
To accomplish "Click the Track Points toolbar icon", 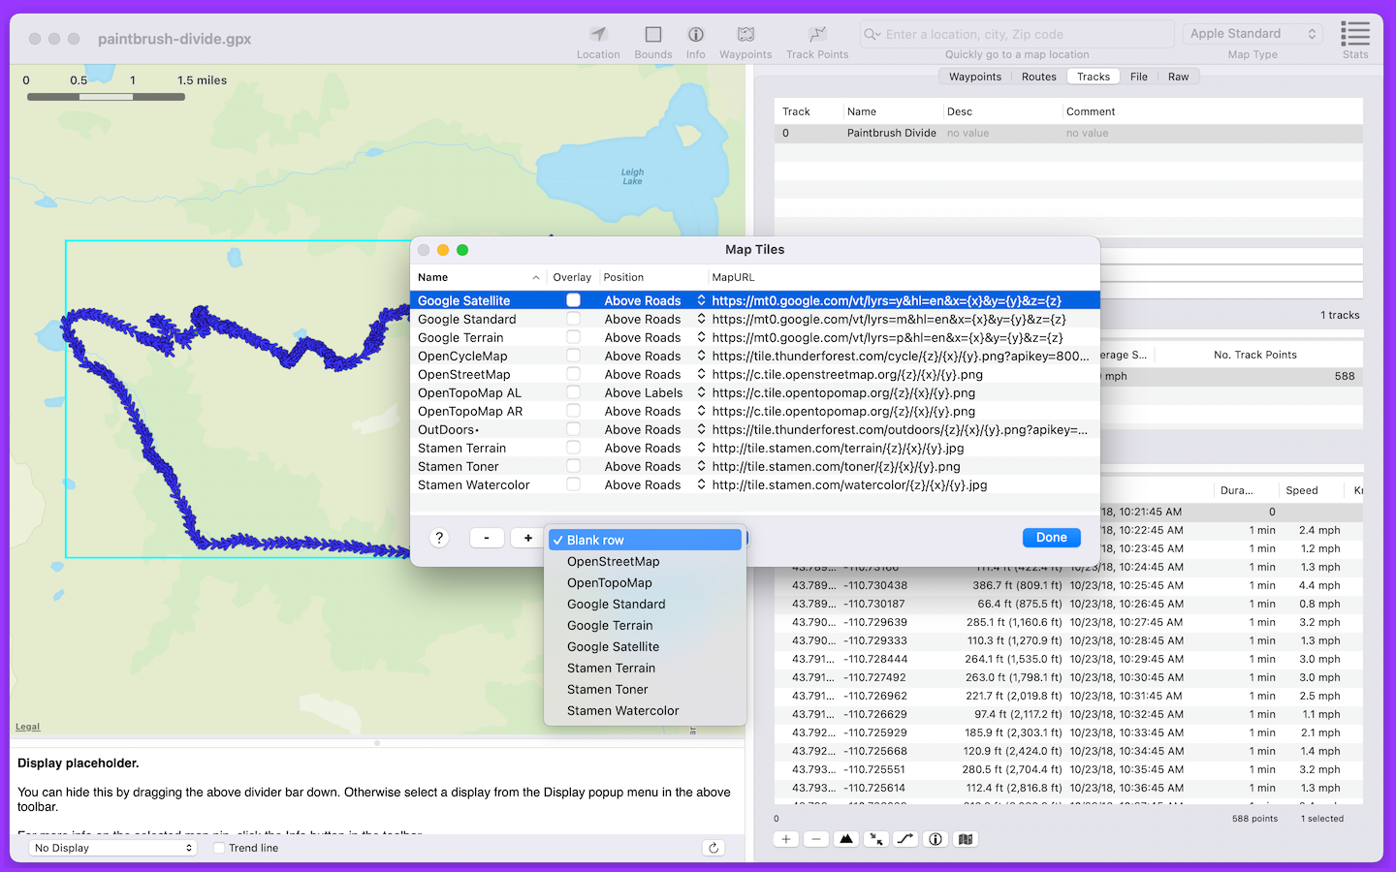I will click(817, 35).
